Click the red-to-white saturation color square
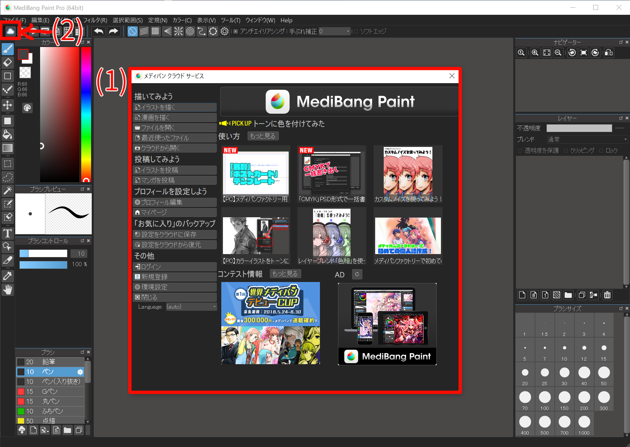Viewport: 630px width, 447px height. pos(60,114)
